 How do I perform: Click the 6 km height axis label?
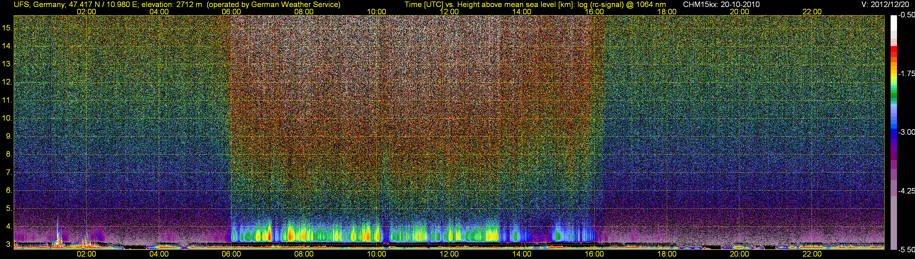(9, 190)
